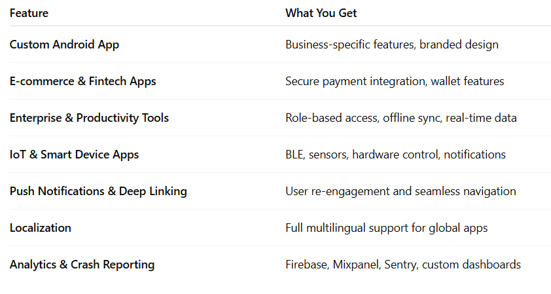
Task: Click the word "Mixpanel" in the table
Action: (x=356, y=265)
